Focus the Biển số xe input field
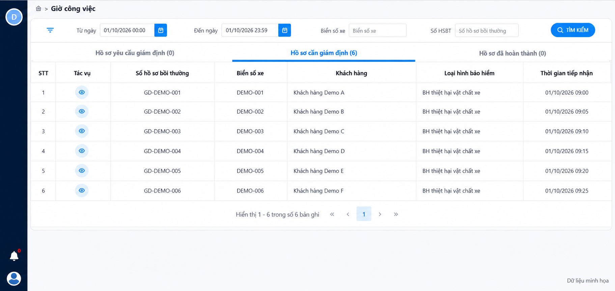The height and width of the screenshot is (291, 615). [x=378, y=30]
